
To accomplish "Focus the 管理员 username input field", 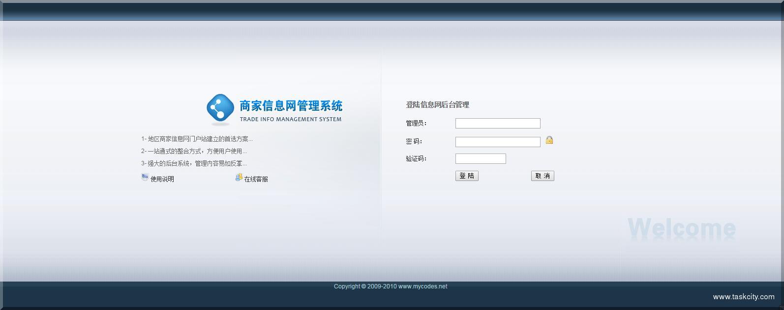I will (x=497, y=124).
